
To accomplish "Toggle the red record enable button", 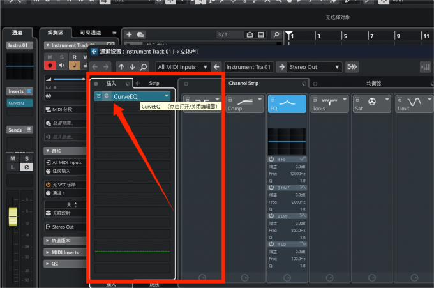I will click(50, 65).
